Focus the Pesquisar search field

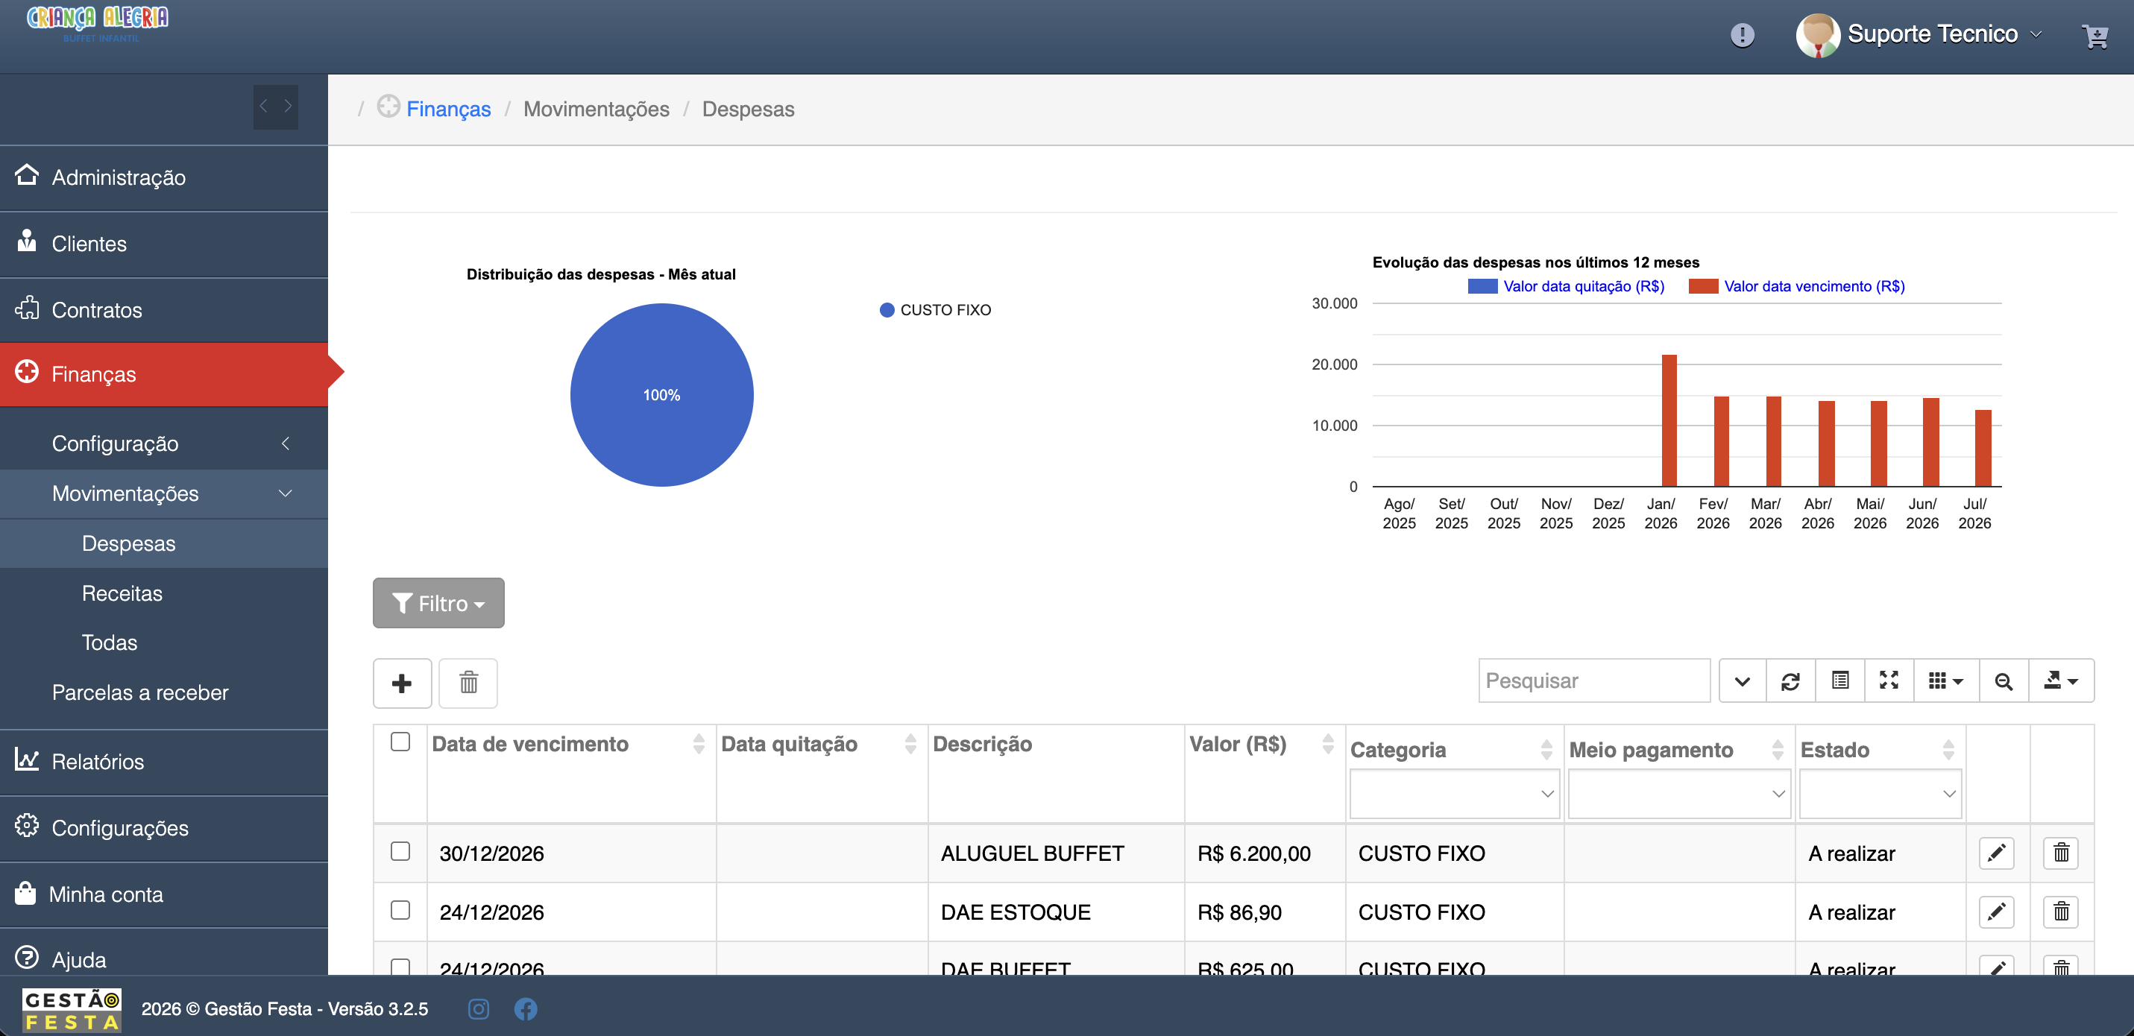pyautogui.click(x=1594, y=680)
